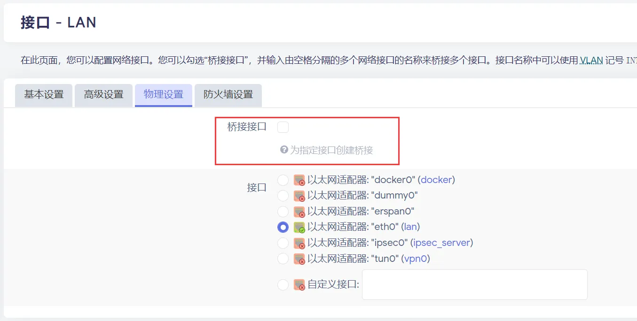Screen dimensions: 637x321
Task: Select the eth0 radio button
Action: [283, 227]
